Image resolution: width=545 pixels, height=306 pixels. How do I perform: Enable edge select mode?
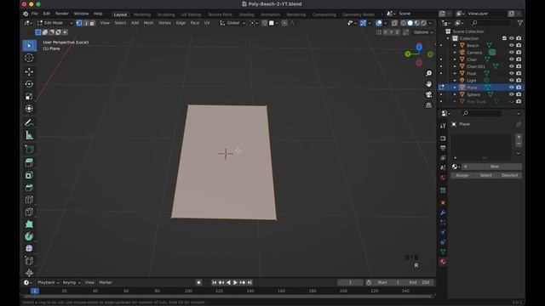(85, 23)
